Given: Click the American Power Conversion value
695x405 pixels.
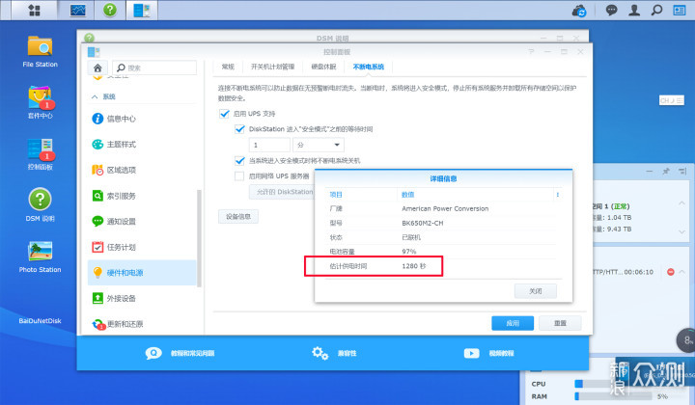Looking at the screenshot, I should tap(445, 208).
